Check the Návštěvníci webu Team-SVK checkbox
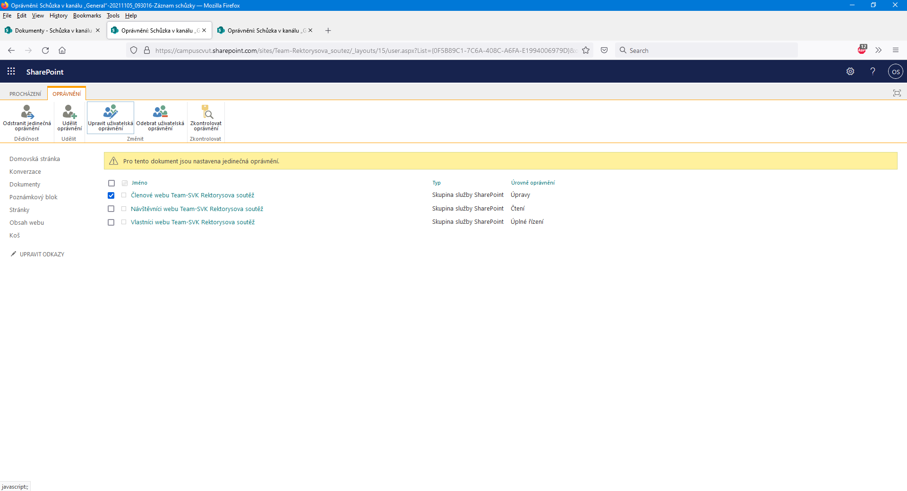 [111, 209]
